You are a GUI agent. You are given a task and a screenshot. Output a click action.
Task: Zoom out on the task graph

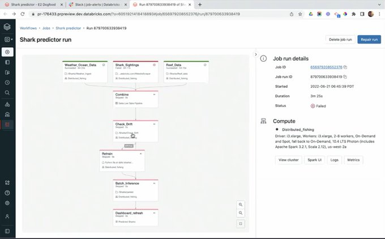241,213
